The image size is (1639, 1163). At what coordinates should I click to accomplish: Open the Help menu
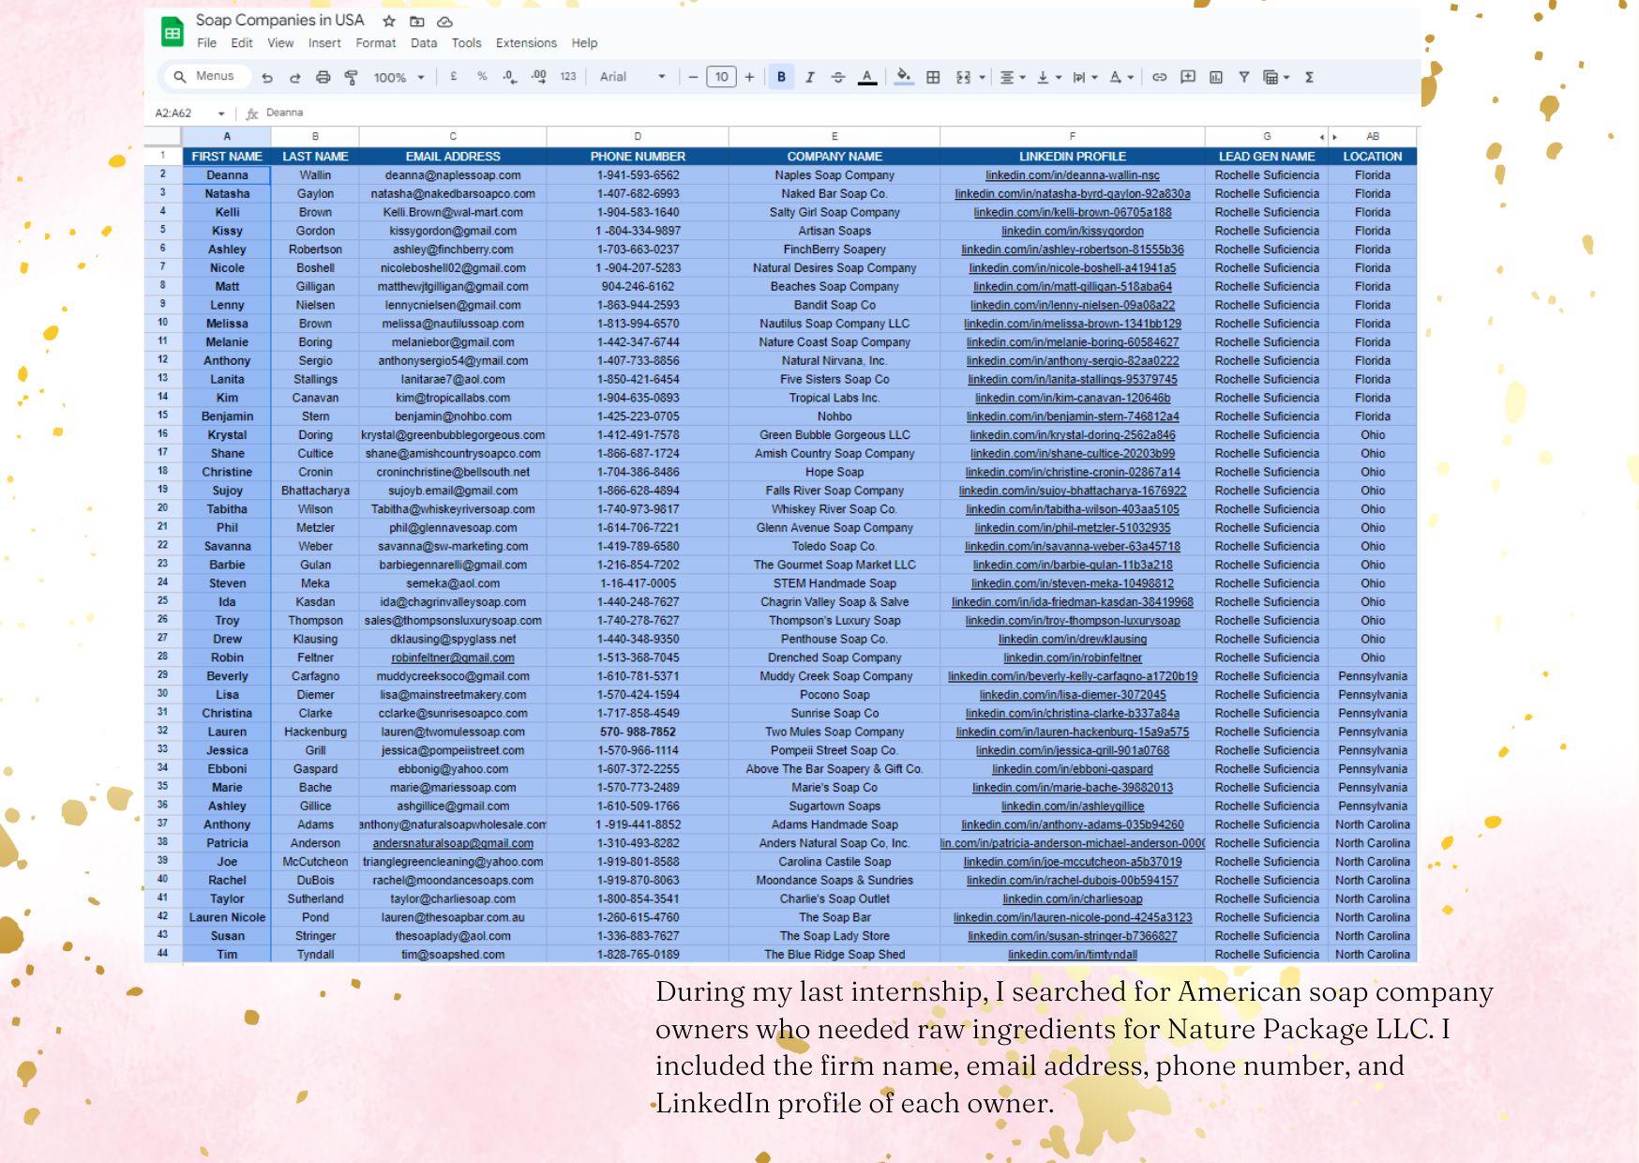[x=584, y=43]
